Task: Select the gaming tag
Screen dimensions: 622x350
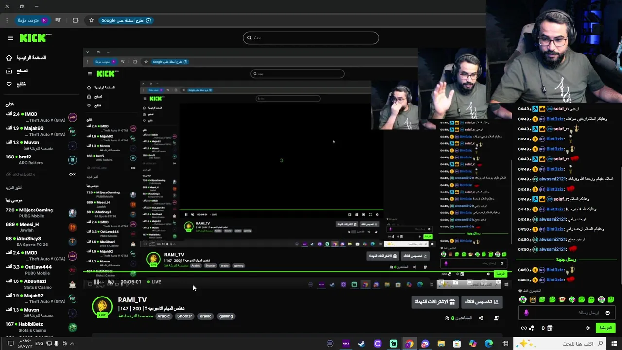Action: click(x=226, y=316)
